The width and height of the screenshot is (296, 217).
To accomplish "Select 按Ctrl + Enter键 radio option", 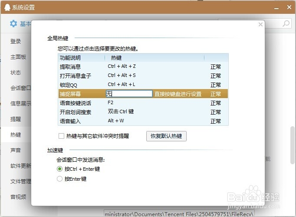I will pyautogui.click(x=59, y=169).
